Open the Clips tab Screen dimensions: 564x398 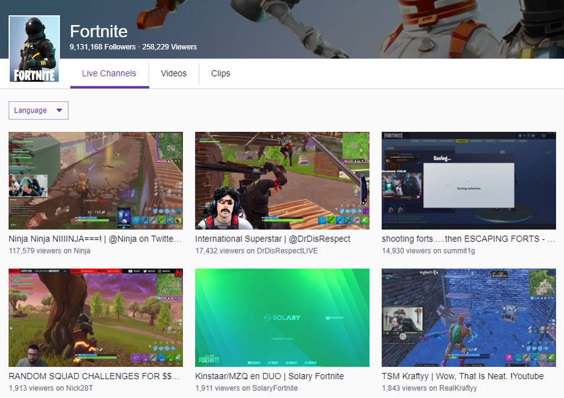coord(220,73)
